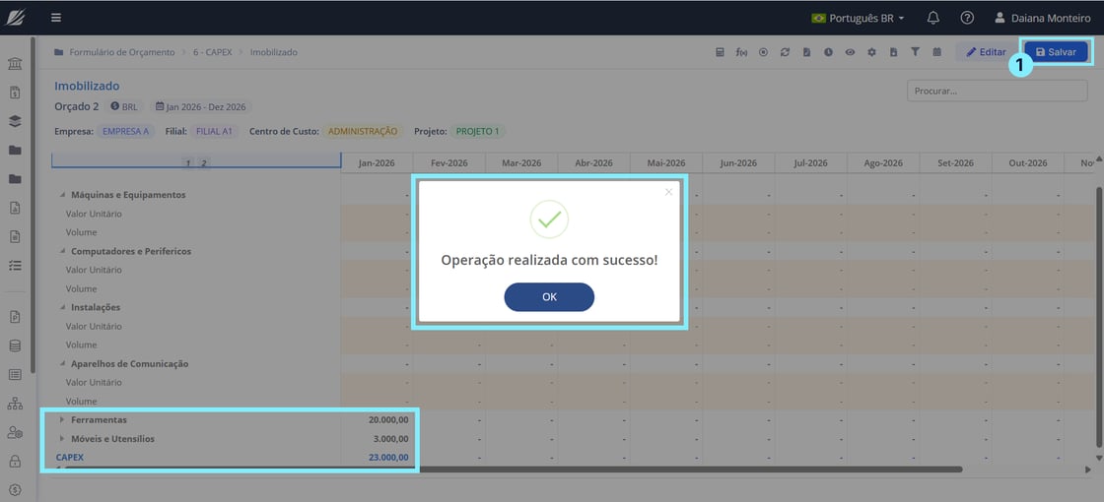
Task: Click the padlock sidebar icon
Action: 15,462
